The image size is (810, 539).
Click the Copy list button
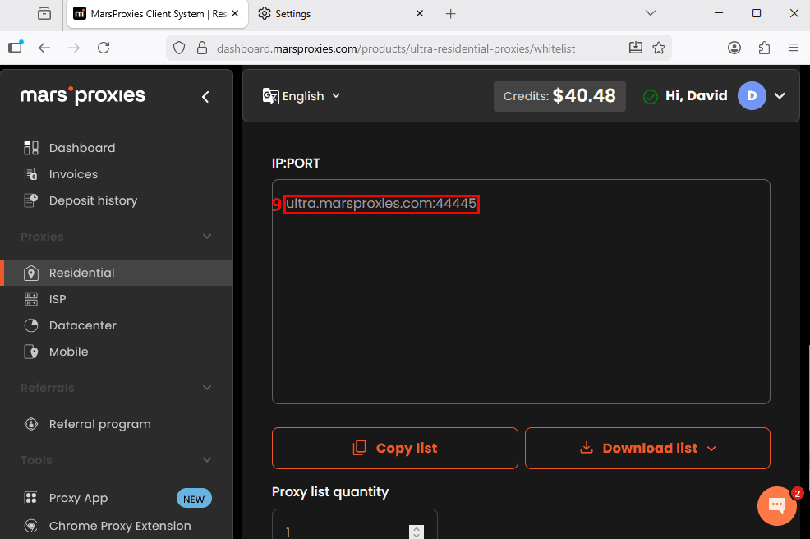[x=394, y=448]
